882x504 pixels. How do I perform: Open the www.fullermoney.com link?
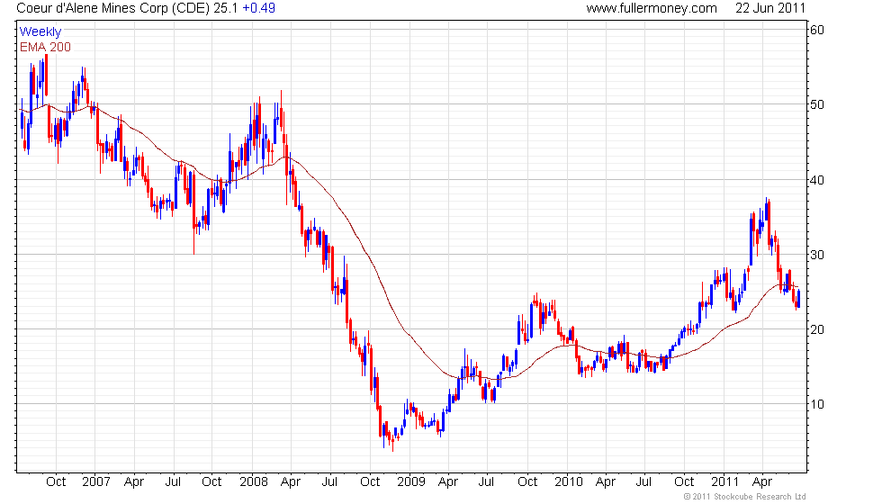coord(652,8)
